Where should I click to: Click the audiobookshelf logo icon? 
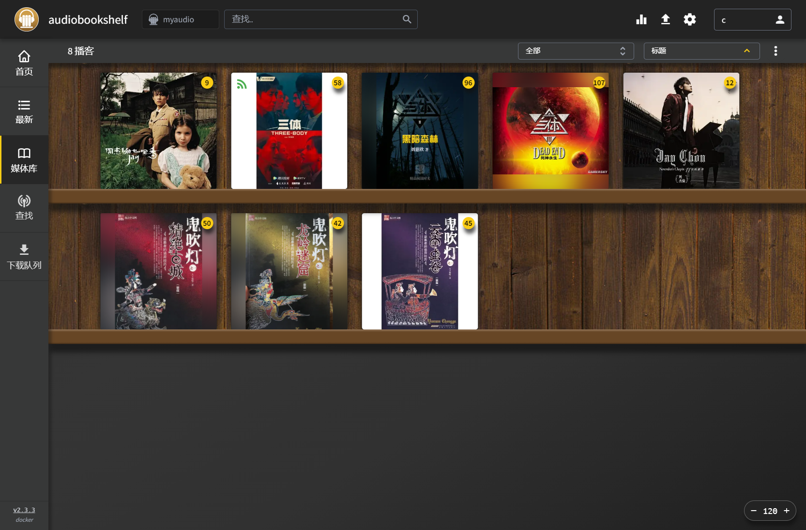coord(27,19)
